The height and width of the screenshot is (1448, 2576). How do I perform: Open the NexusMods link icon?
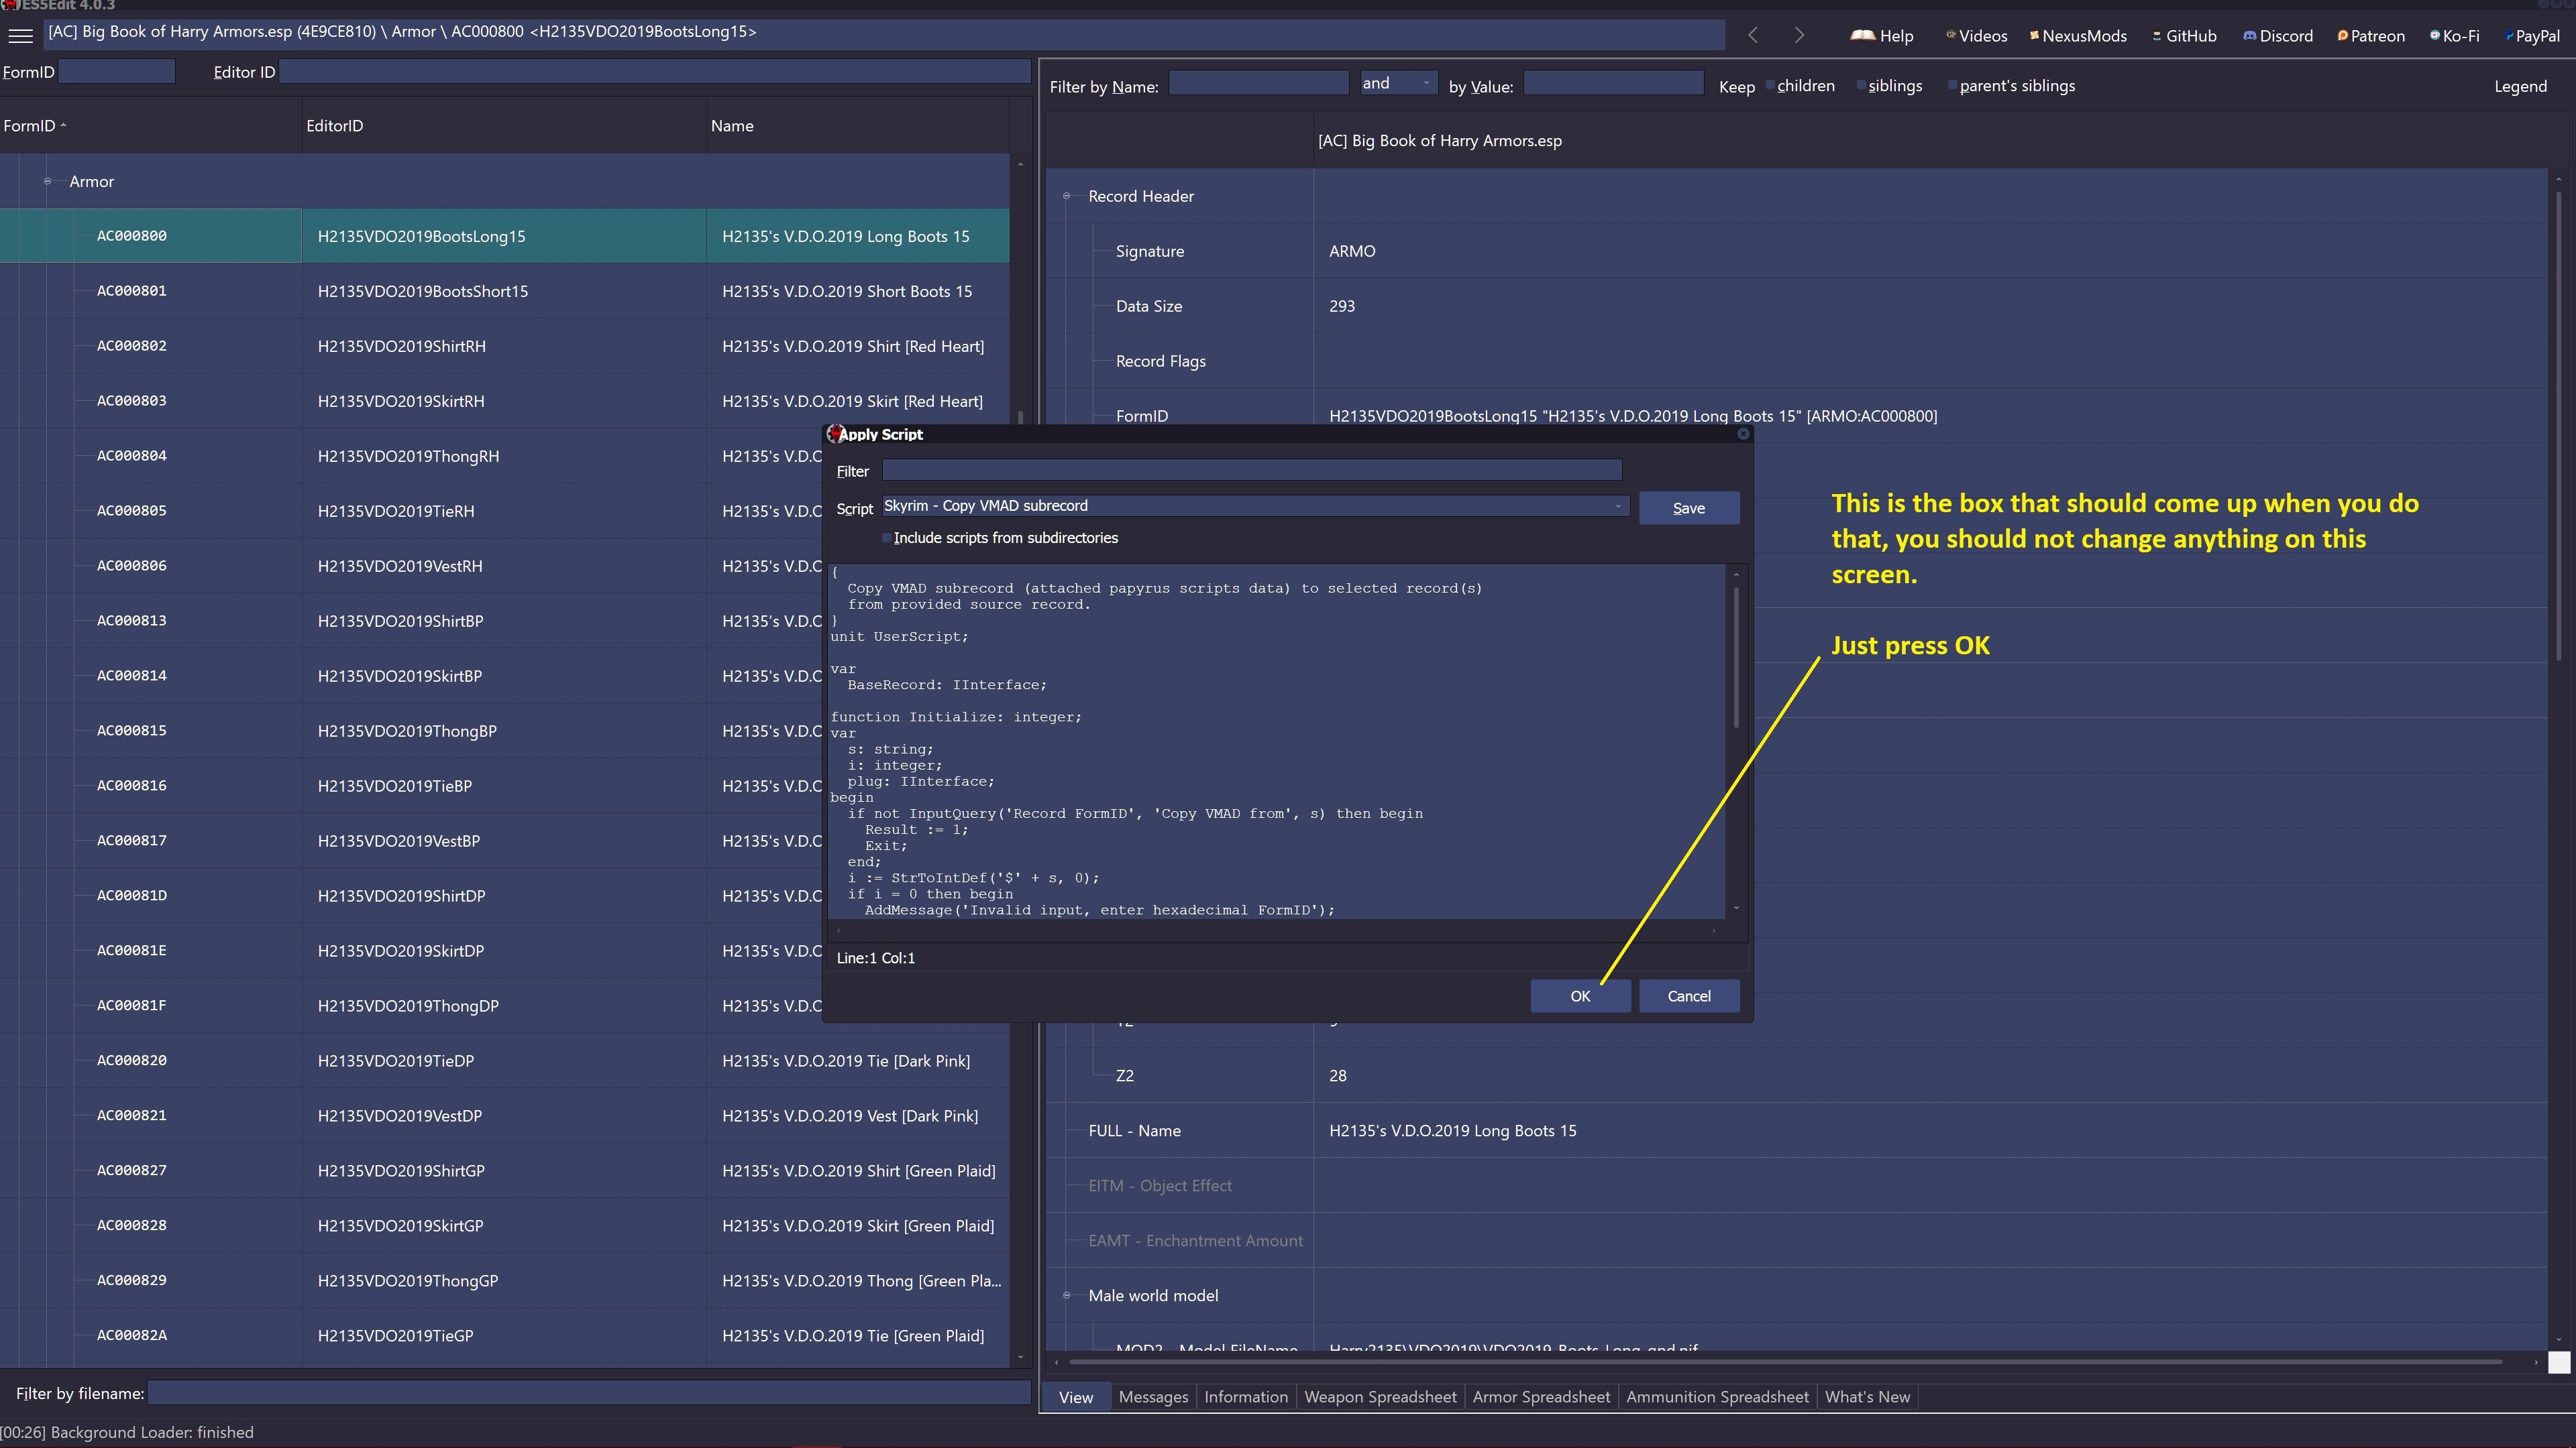(x=2034, y=36)
